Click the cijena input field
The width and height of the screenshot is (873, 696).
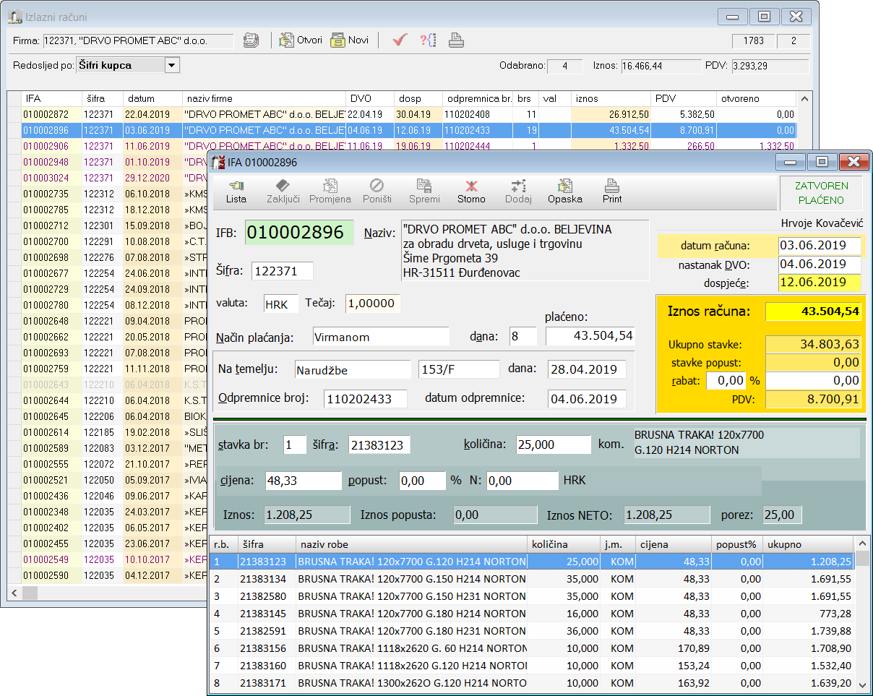point(302,481)
